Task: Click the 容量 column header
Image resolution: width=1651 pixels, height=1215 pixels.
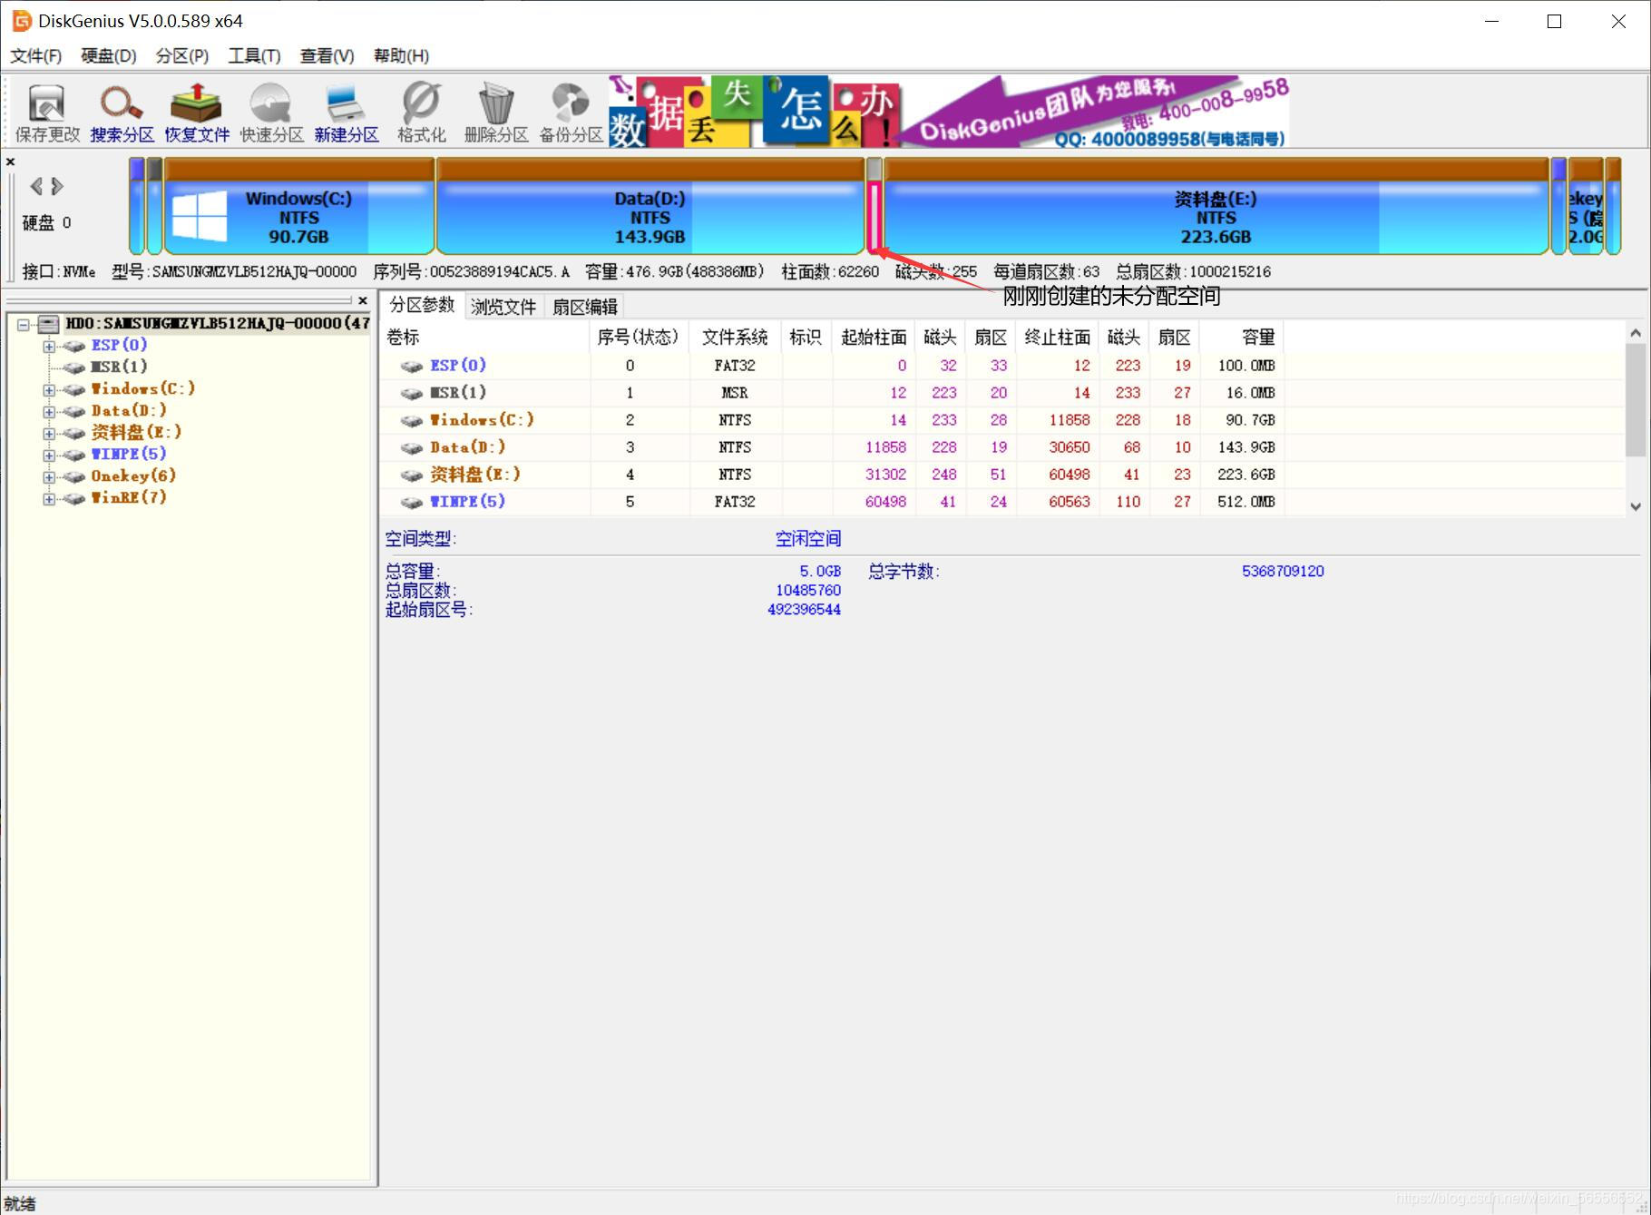Action: click(x=1241, y=337)
